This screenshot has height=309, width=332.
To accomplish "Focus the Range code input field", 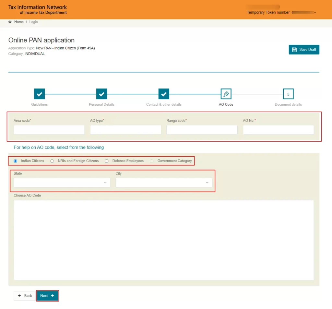I will 202,130.
